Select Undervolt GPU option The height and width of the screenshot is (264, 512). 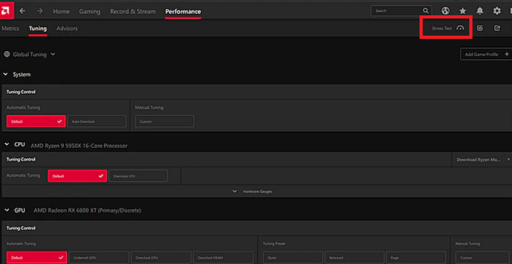pyautogui.click(x=99, y=258)
